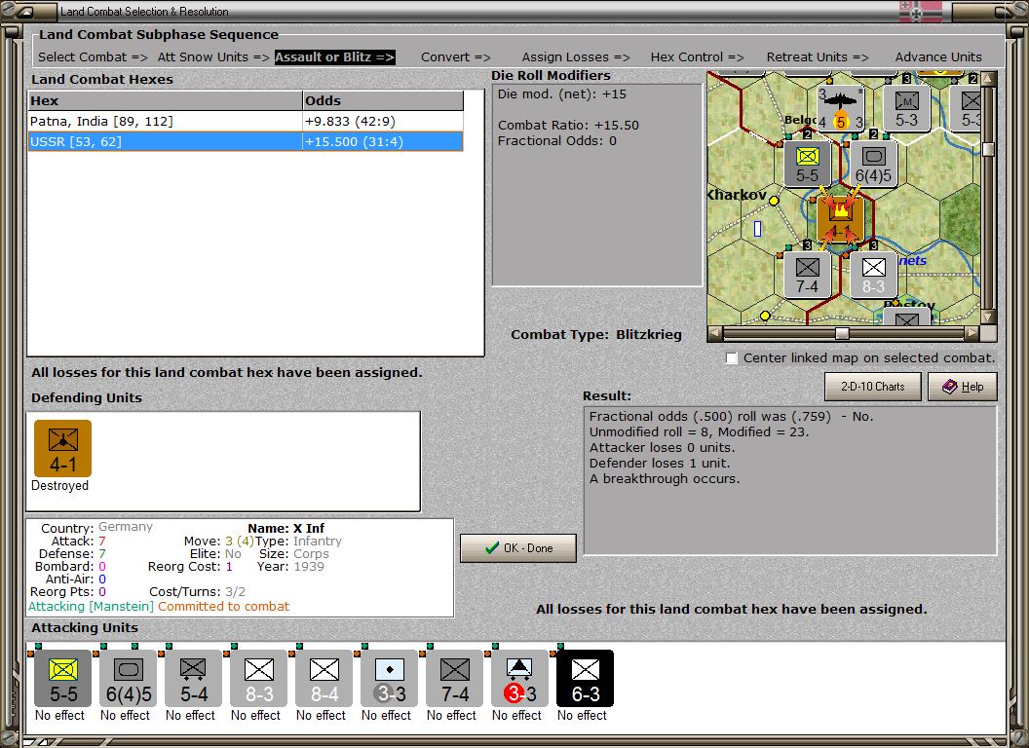Select the yellow 5-5 attacking unit counter
Screen dimensions: 1029x748
(x=63, y=679)
